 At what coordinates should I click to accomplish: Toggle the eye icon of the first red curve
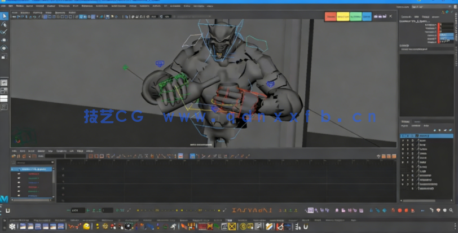tap(18, 174)
